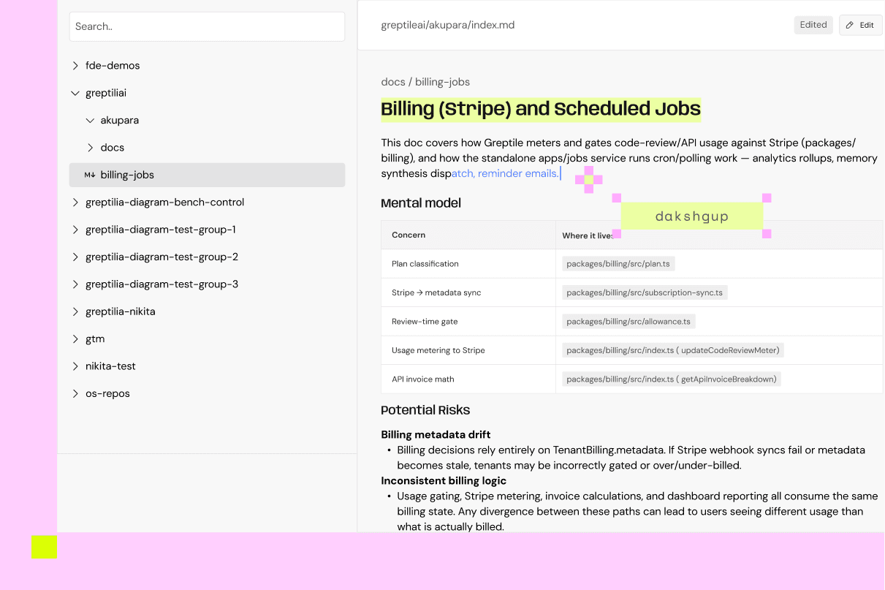
Task: Click the subscription-sync.ts code chip
Action: [x=645, y=292]
